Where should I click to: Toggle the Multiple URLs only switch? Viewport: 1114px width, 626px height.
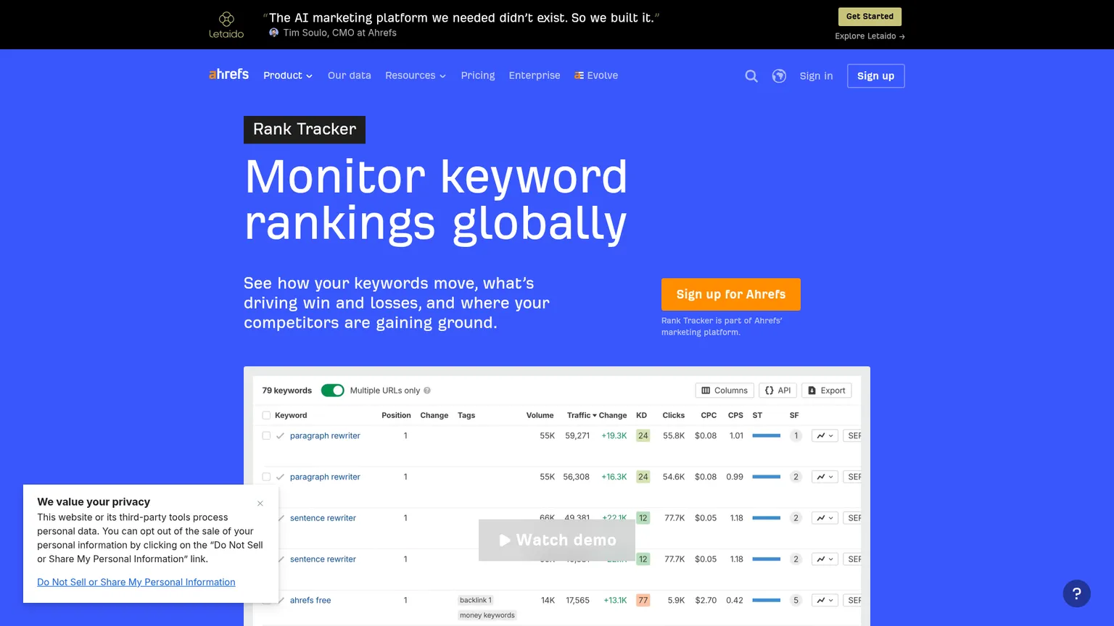tap(333, 391)
